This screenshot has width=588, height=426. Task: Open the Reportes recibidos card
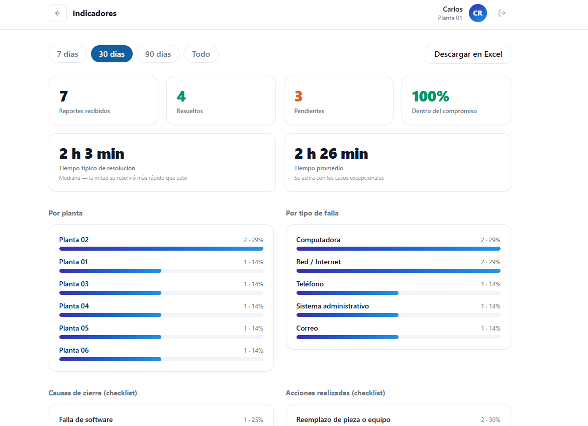pyautogui.click(x=104, y=100)
